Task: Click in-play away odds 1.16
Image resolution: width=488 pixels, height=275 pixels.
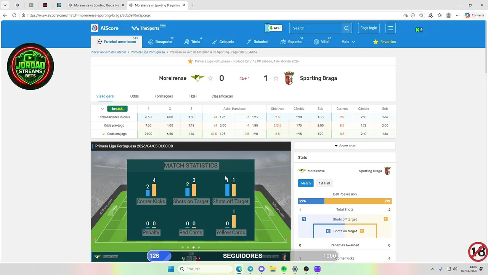Action: 191,134
